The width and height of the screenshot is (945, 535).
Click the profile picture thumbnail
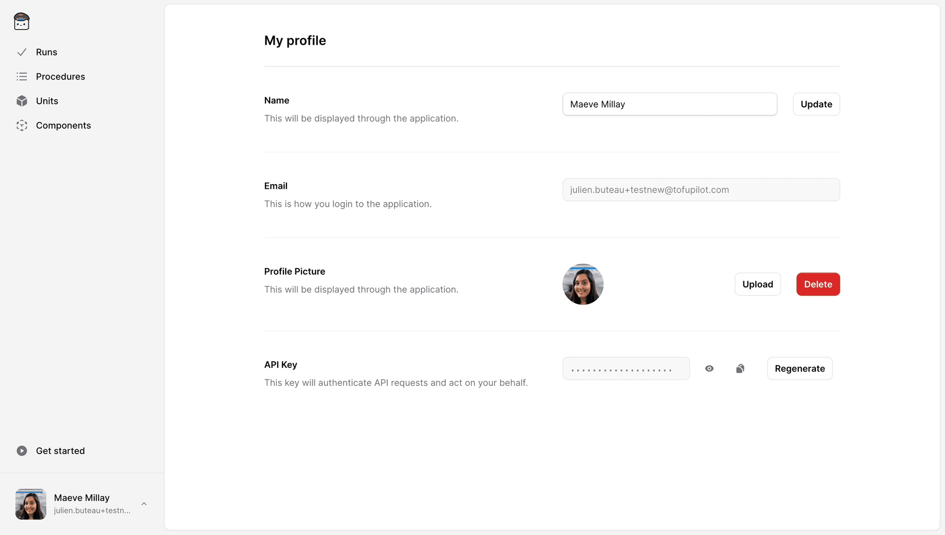pyautogui.click(x=582, y=284)
